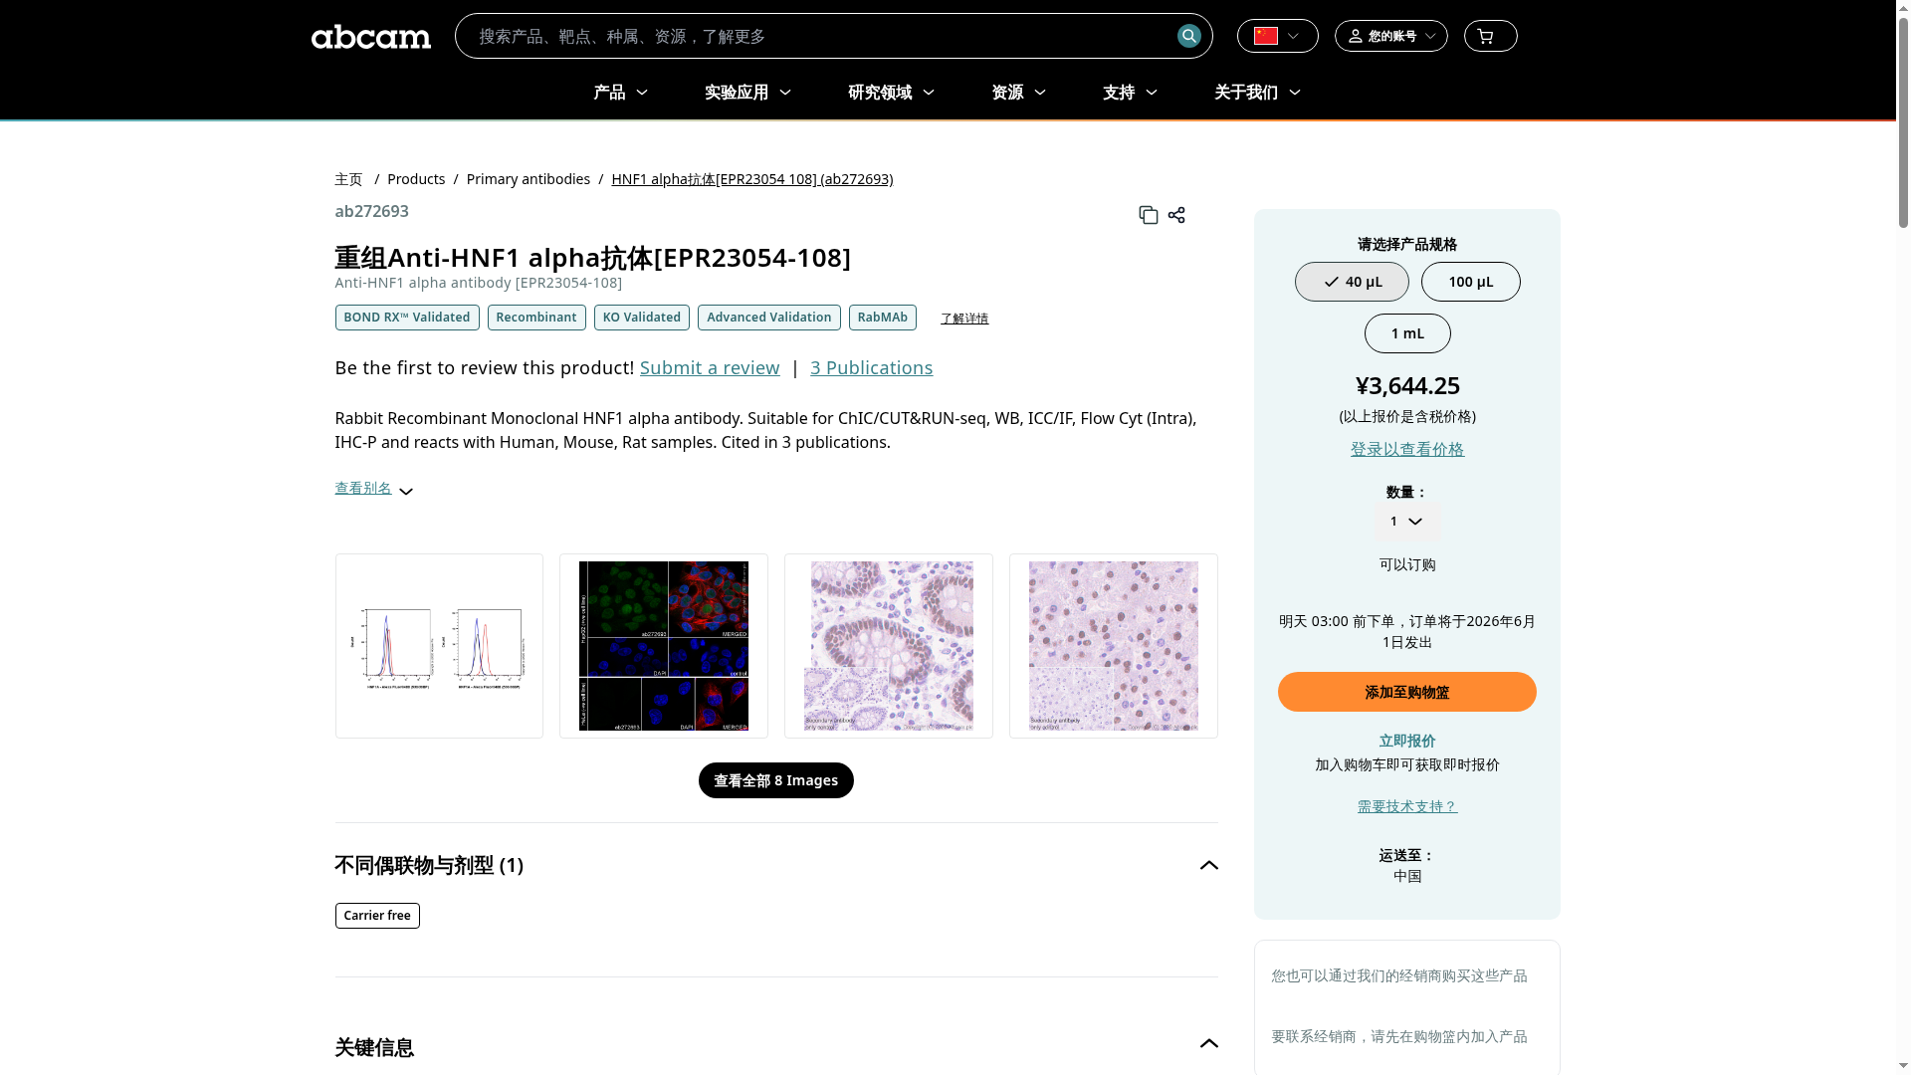Expand 查看别名 aliases
The image size is (1911, 1075).
point(373,489)
